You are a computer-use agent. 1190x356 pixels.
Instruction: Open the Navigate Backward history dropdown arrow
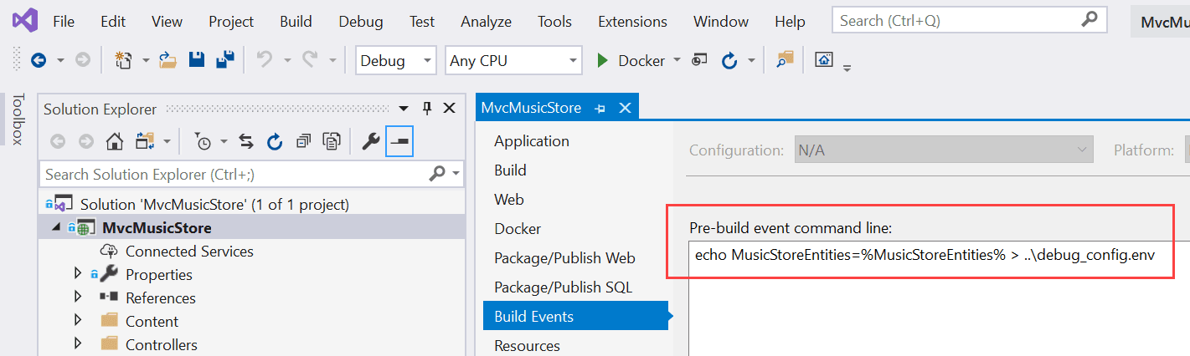tap(60, 60)
